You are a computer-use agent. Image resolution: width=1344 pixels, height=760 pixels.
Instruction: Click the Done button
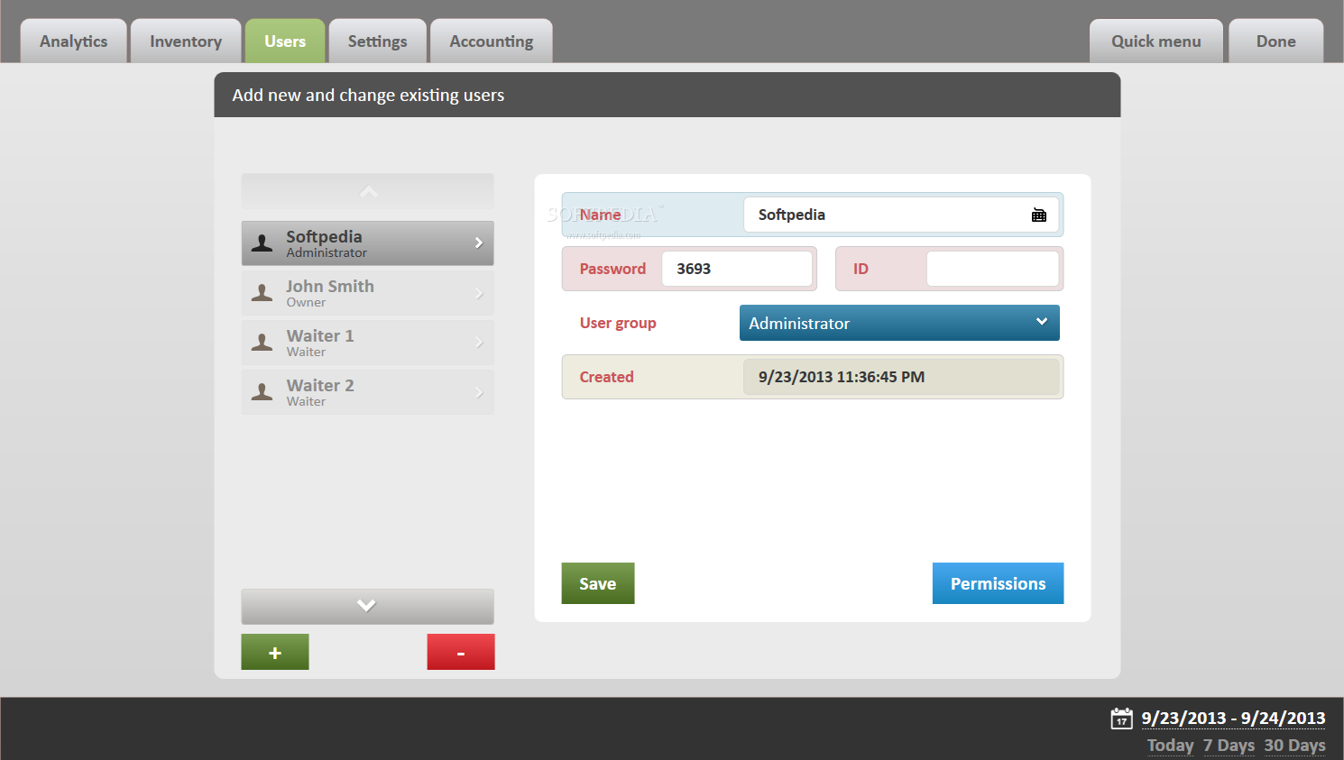pyautogui.click(x=1276, y=41)
